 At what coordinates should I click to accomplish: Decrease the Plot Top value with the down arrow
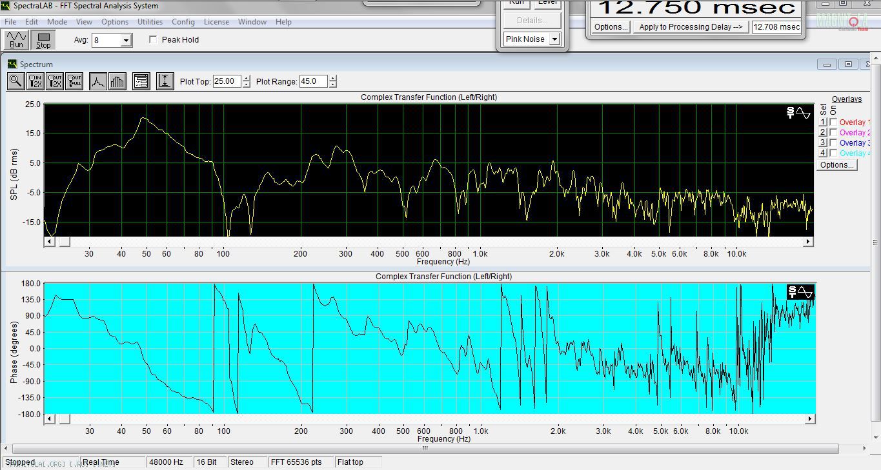246,84
